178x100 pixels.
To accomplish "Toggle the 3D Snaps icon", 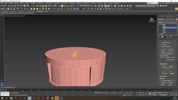I will click(65, 6).
